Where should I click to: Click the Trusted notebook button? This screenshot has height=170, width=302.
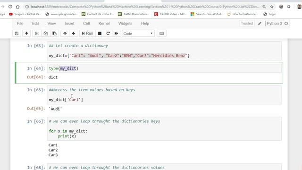click(247, 23)
